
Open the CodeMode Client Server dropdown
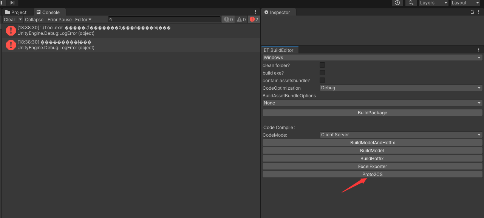[x=401, y=135]
